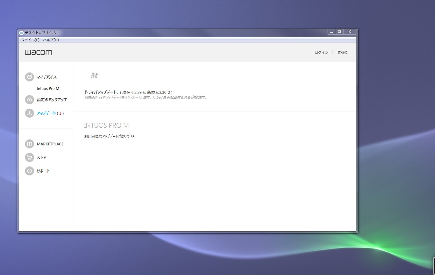Click the download icon beside アップデート
435x275 pixels.
(30, 113)
